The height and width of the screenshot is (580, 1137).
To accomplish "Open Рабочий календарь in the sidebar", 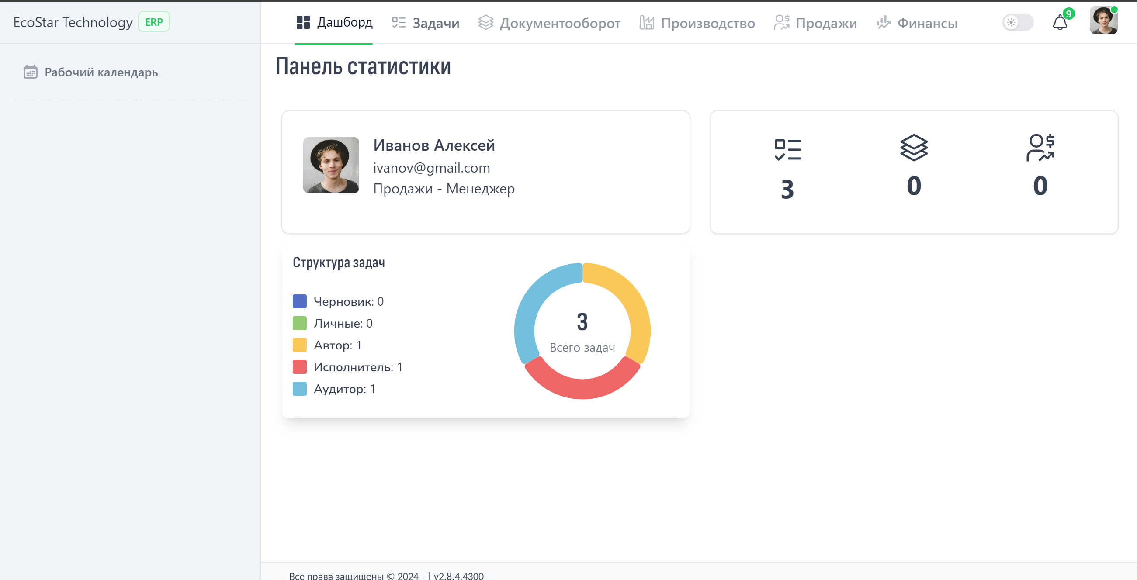I will pos(100,72).
